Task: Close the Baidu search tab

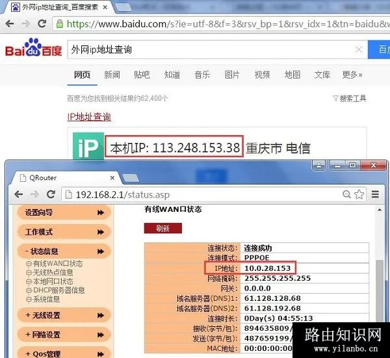Action: 105,7
